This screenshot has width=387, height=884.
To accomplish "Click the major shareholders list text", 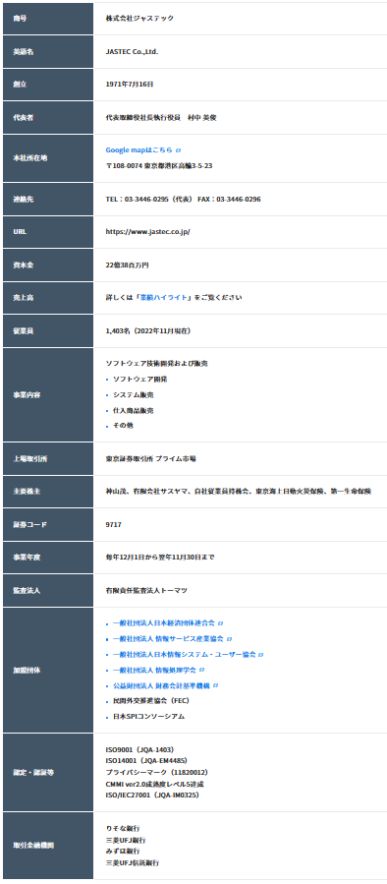I will (239, 492).
